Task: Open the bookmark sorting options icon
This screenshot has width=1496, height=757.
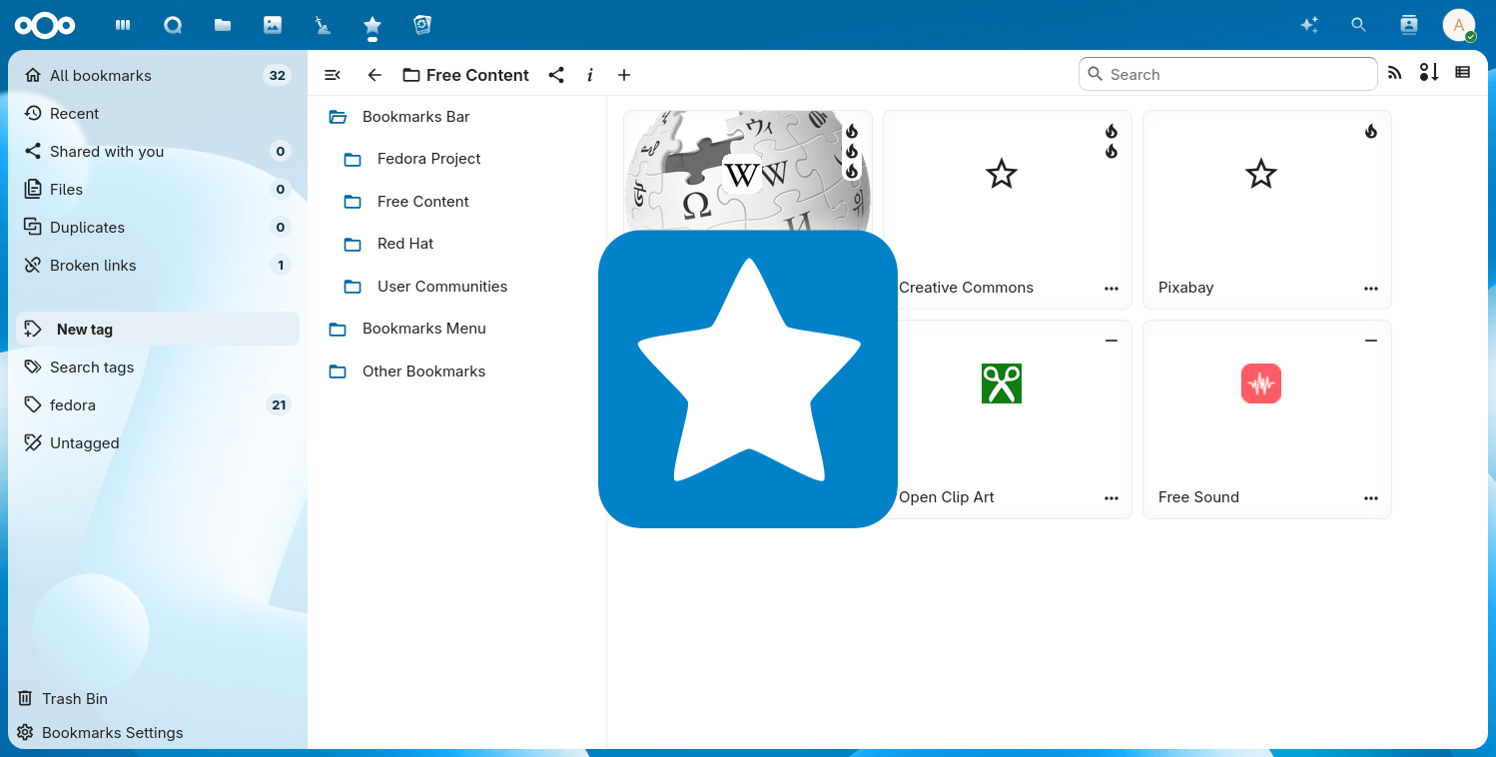Action: (x=1428, y=73)
